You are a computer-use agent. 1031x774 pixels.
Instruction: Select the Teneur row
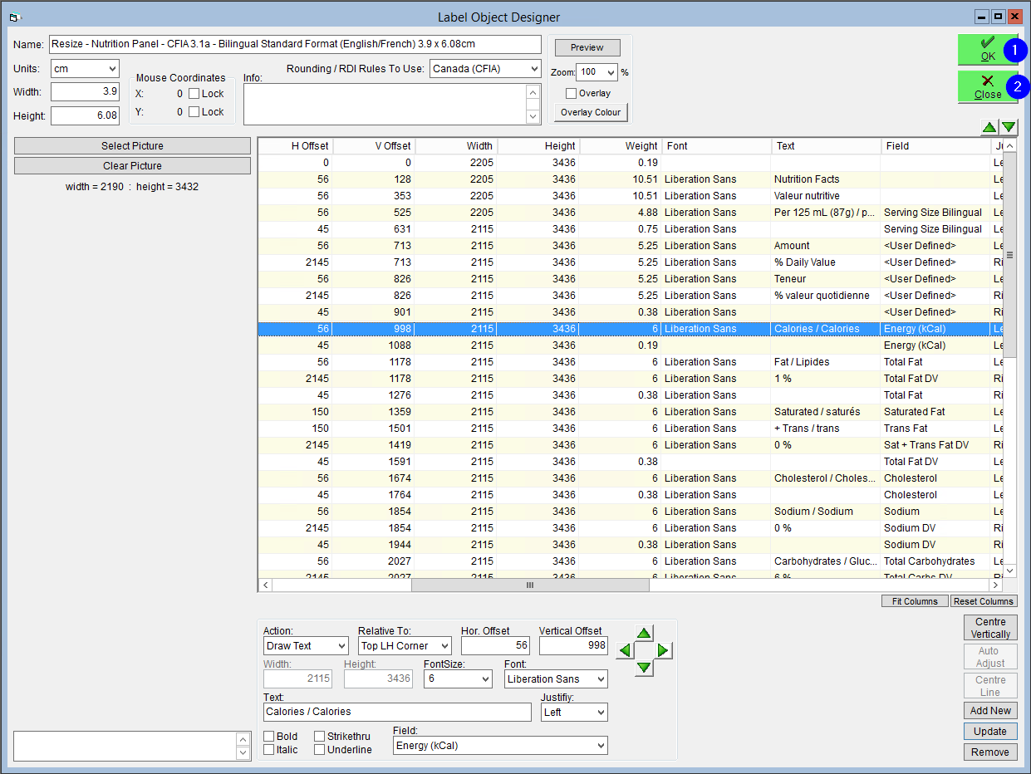point(631,279)
